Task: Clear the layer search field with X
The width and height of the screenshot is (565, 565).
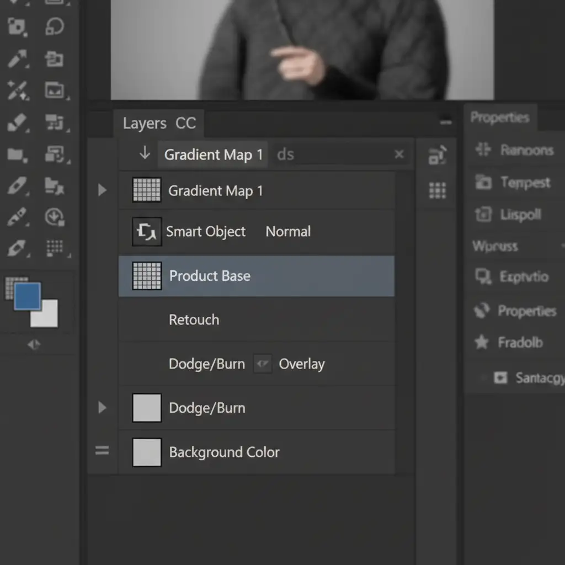Action: (399, 154)
